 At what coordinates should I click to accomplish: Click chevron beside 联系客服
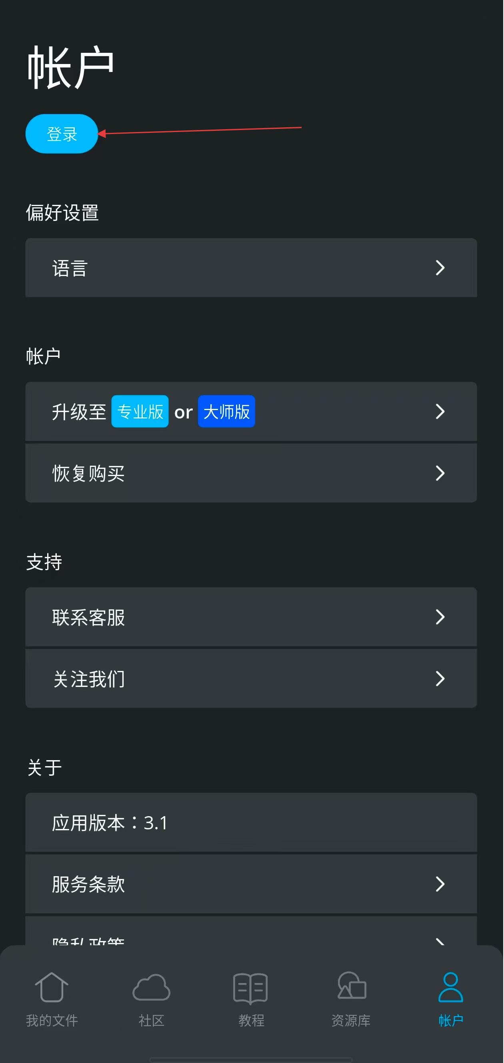point(440,617)
